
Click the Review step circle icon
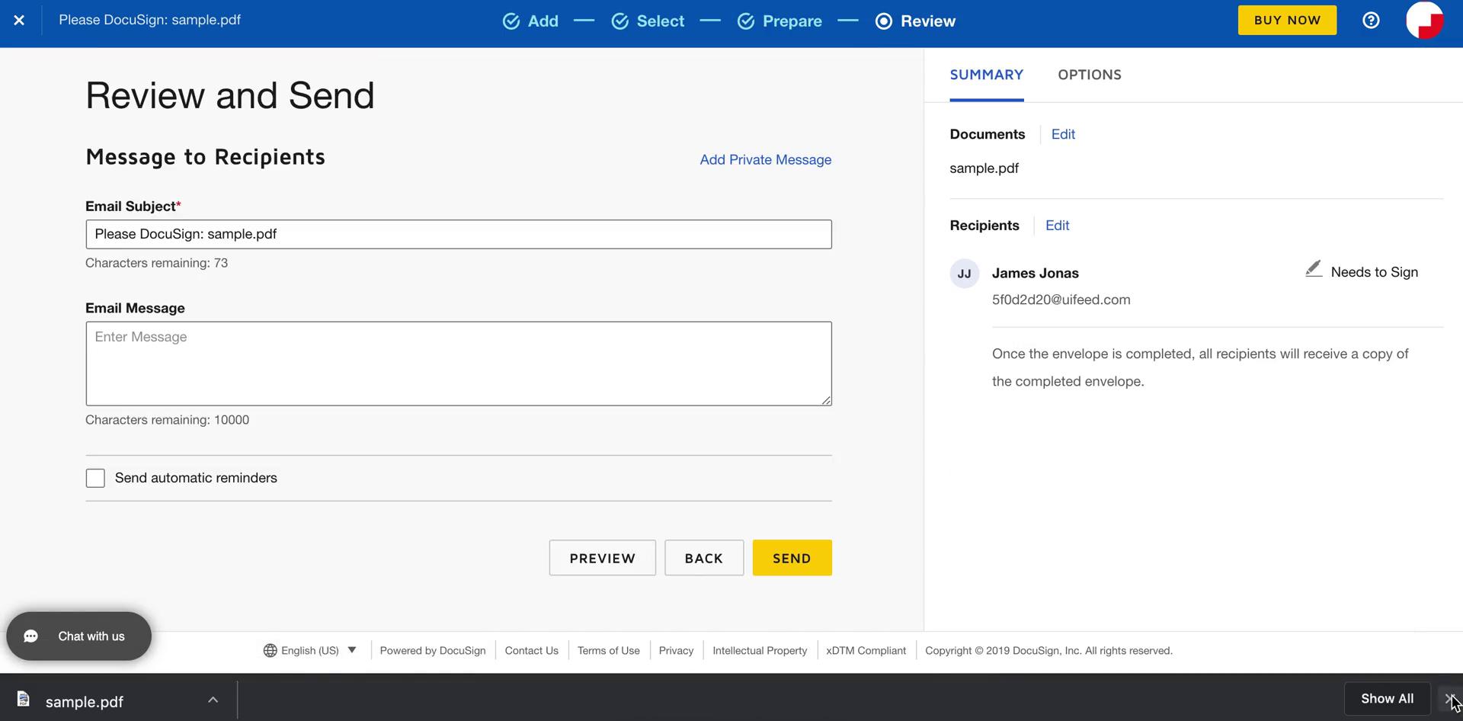click(x=884, y=21)
